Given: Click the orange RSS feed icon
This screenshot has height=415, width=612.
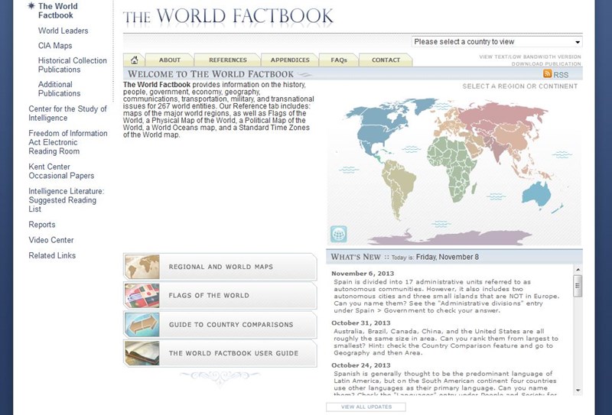Looking at the screenshot, I should (548, 74).
